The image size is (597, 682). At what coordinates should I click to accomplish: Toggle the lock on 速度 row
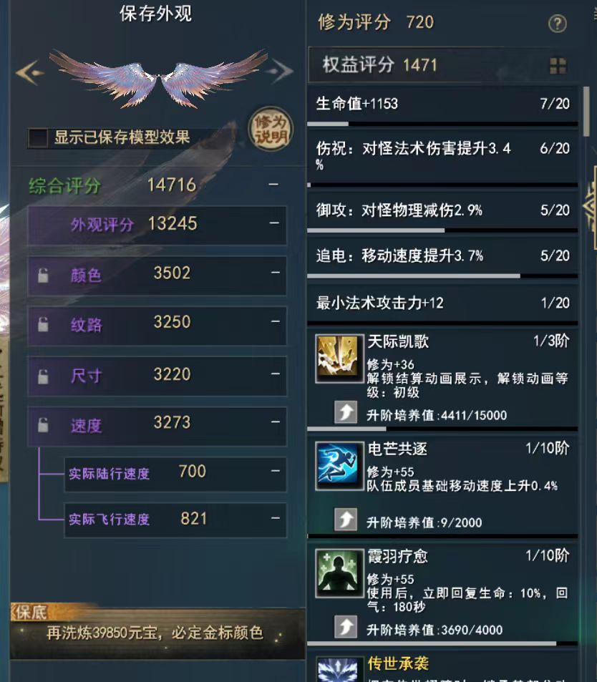43,425
